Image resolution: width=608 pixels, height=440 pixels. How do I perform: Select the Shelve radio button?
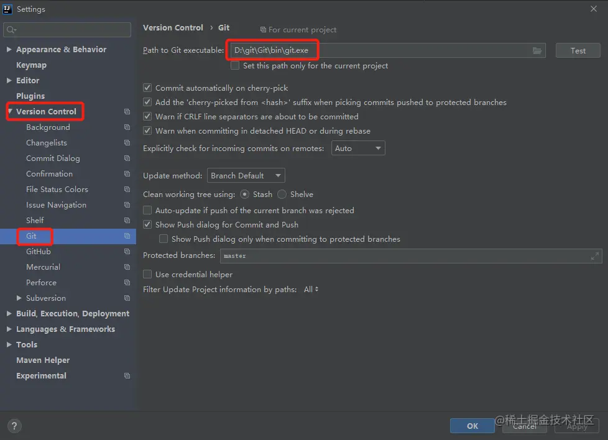pyautogui.click(x=282, y=195)
